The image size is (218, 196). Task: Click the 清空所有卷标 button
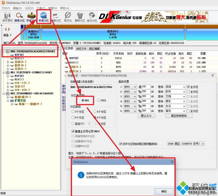(179, 116)
